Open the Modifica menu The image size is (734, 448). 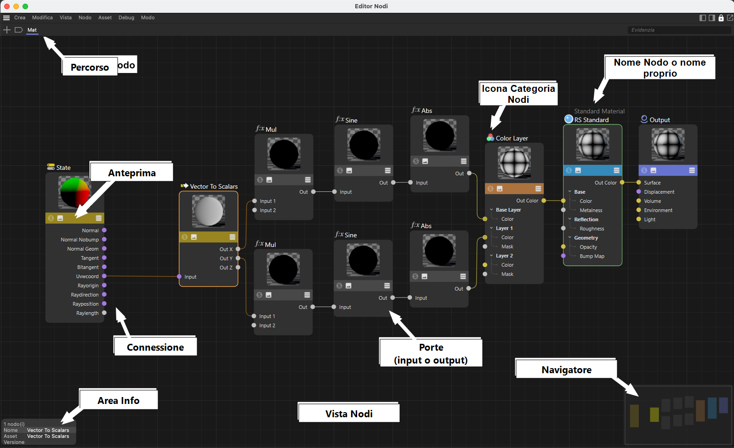[42, 18]
